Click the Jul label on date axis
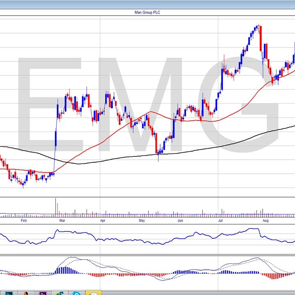This screenshot has height=295, width=295. click(220, 221)
